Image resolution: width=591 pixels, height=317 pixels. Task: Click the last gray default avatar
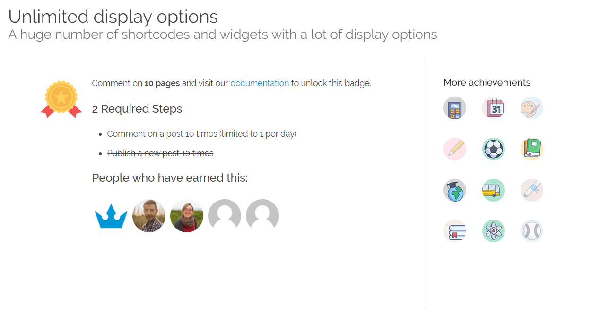pos(262,216)
